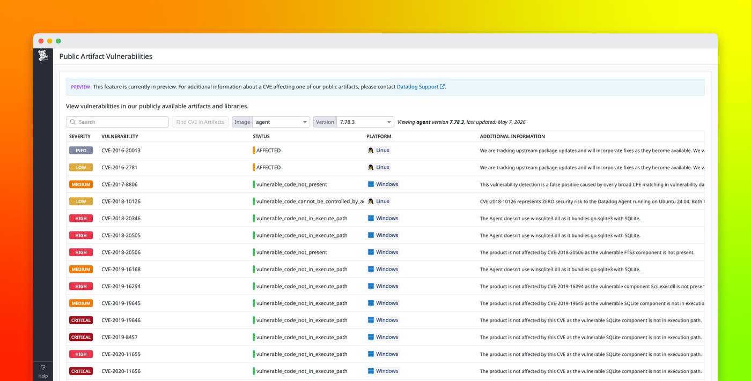Select the CVE-2020-11656 vulnerability cell

121,371
